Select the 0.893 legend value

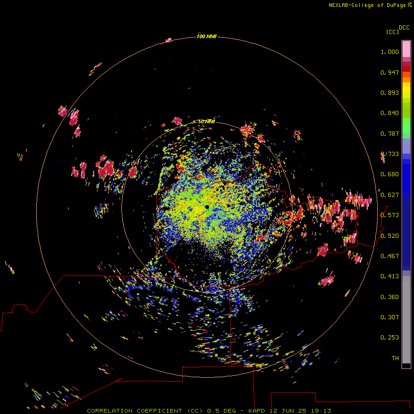[390, 92]
